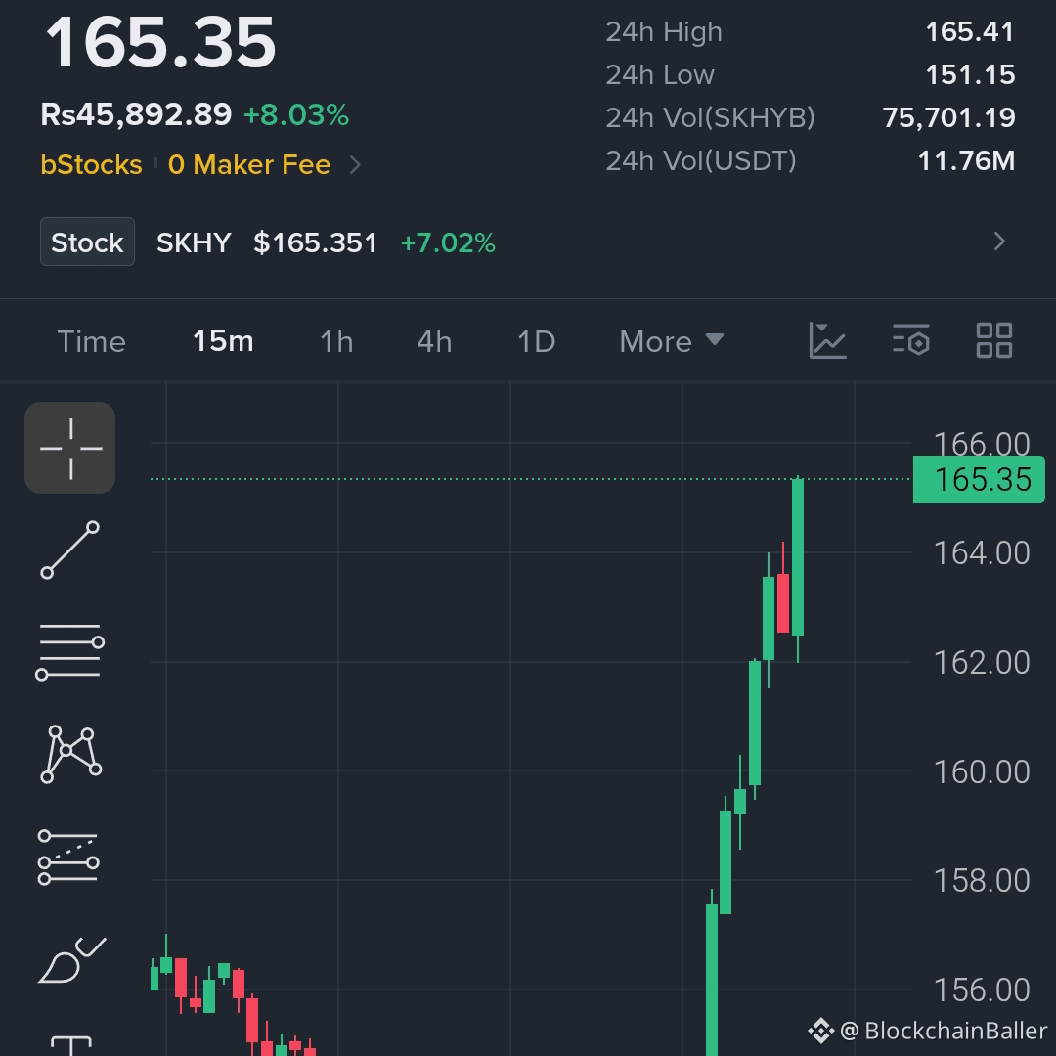Tap the red candlestick near 164
Screen dimensions: 1056x1056
(x=783, y=602)
